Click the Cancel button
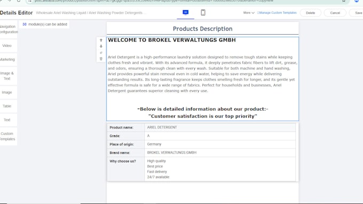 (x=335, y=13)
